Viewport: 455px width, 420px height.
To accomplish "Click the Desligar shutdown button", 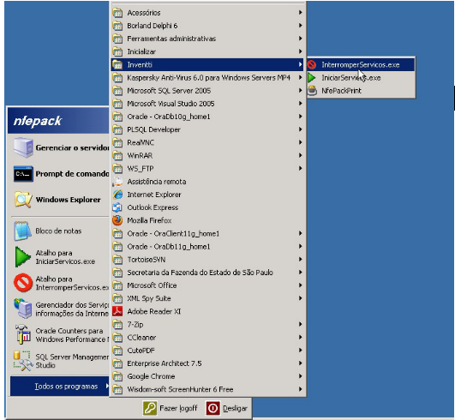I will point(226,408).
